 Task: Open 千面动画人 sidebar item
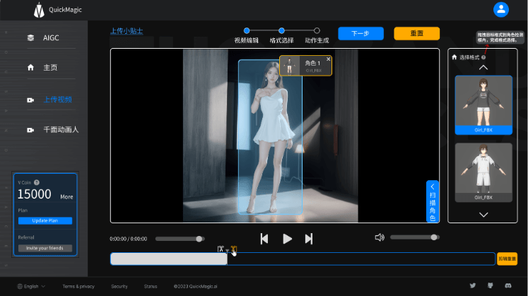61,129
